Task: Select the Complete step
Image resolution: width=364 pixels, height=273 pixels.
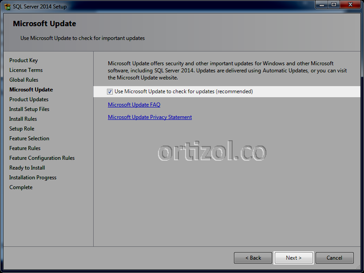Action: (x=21, y=187)
